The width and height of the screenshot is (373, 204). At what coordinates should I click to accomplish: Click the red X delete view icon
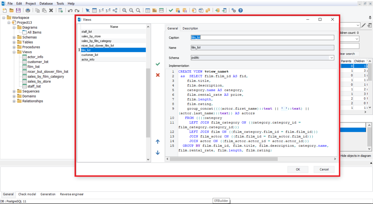[158, 75]
